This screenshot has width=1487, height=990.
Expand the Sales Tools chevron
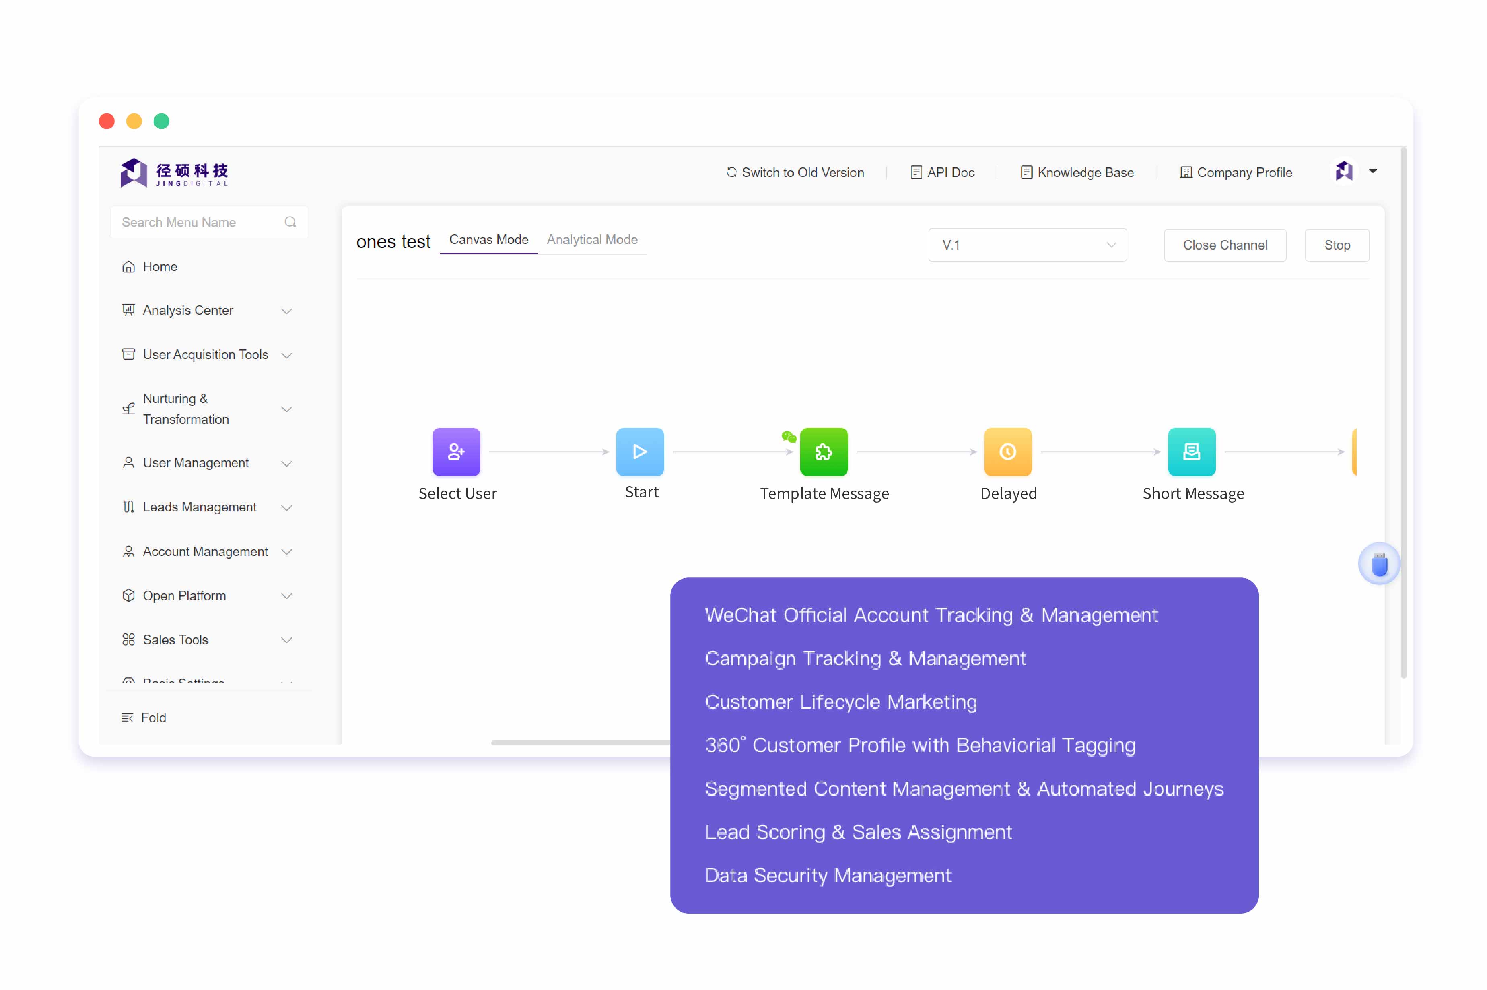pos(286,640)
